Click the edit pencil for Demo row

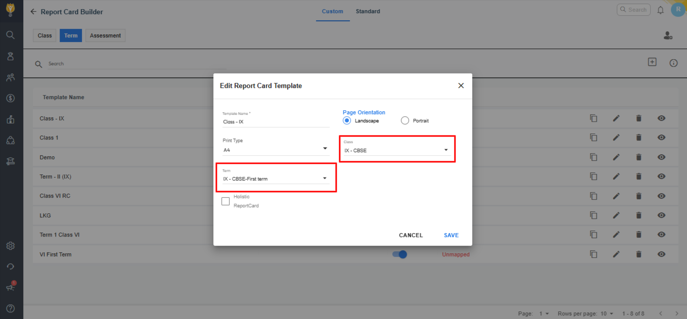coord(616,157)
